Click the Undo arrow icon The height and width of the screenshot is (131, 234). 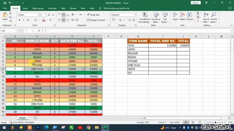click(x=10, y=3)
